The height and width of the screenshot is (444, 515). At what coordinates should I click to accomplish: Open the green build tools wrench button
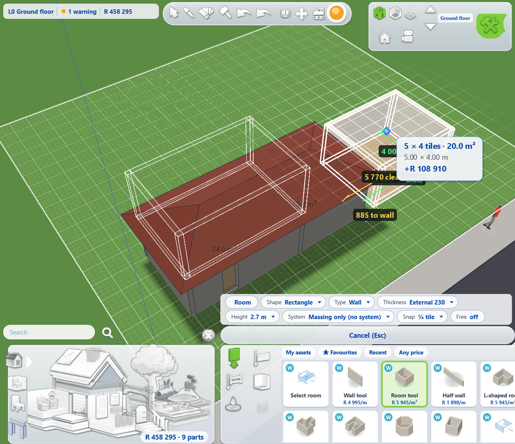tap(491, 26)
